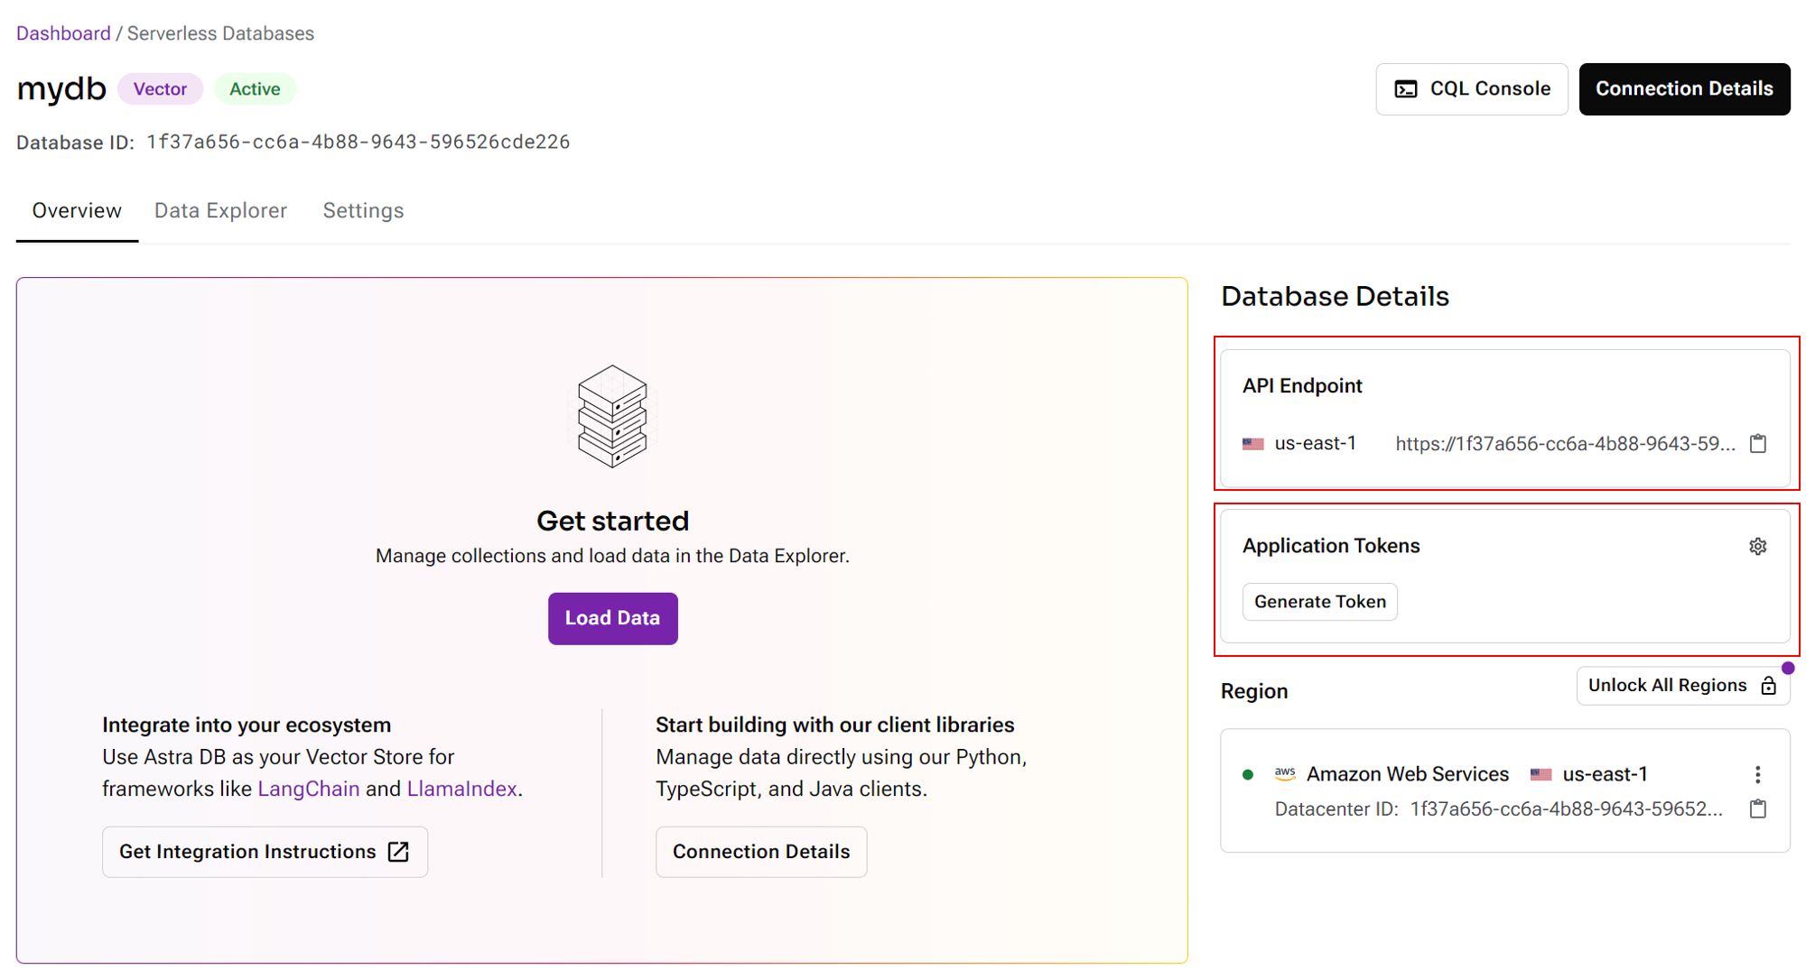Click the database stack illustration icon
This screenshot has width=1806, height=979.
click(612, 416)
